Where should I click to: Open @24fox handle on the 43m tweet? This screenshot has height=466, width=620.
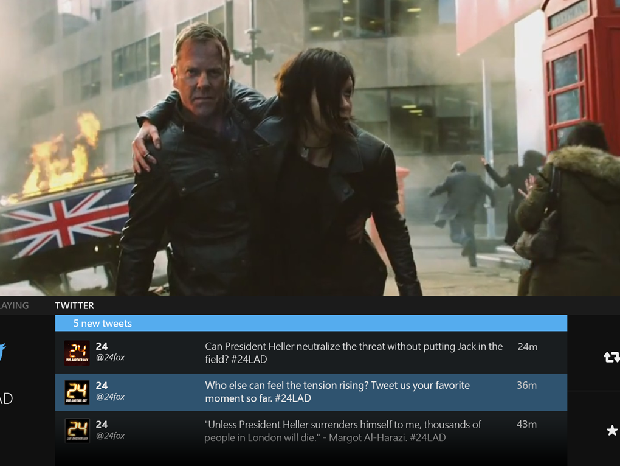[x=110, y=436]
